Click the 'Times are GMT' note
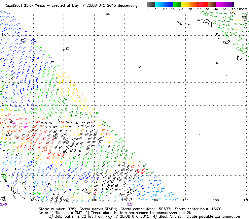The height and width of the screenshot is (219, 249). pos(68,213)
